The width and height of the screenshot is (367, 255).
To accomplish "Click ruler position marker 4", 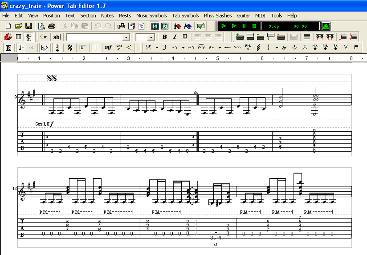I will pos(173,58).
